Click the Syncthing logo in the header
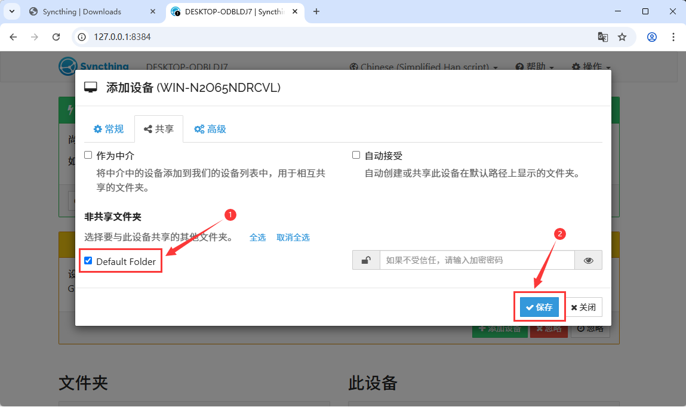The image size is (686, 407). (x=94, y=66)
